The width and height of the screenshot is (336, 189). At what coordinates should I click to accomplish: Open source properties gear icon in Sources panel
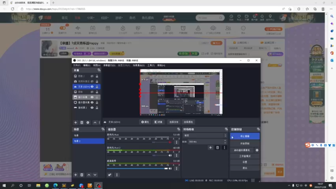point(88,123)
